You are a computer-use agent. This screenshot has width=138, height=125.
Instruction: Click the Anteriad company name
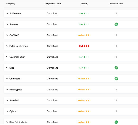[14, 100]
